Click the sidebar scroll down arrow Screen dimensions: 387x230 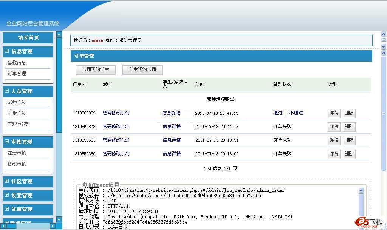(x=59, y=219)
